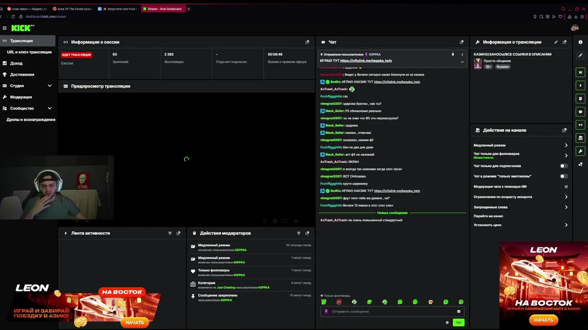588x330 pixels.
Task: Pop out the Действия модераторов panel
Action: click(x=307, y=233)
